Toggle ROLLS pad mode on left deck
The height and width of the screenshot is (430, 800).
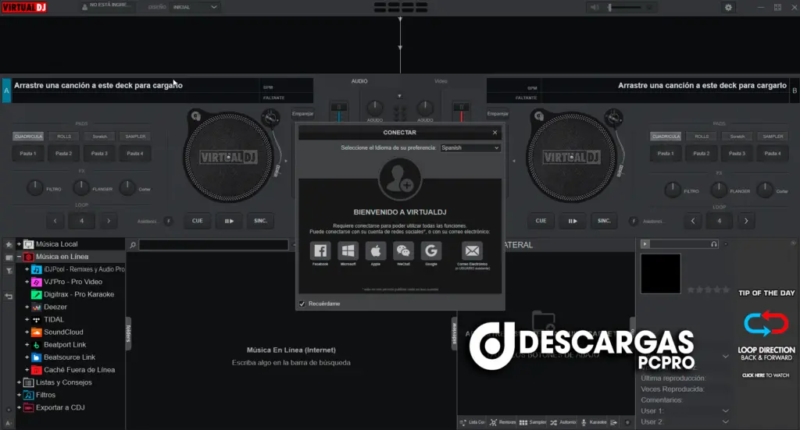pos(64,137)
